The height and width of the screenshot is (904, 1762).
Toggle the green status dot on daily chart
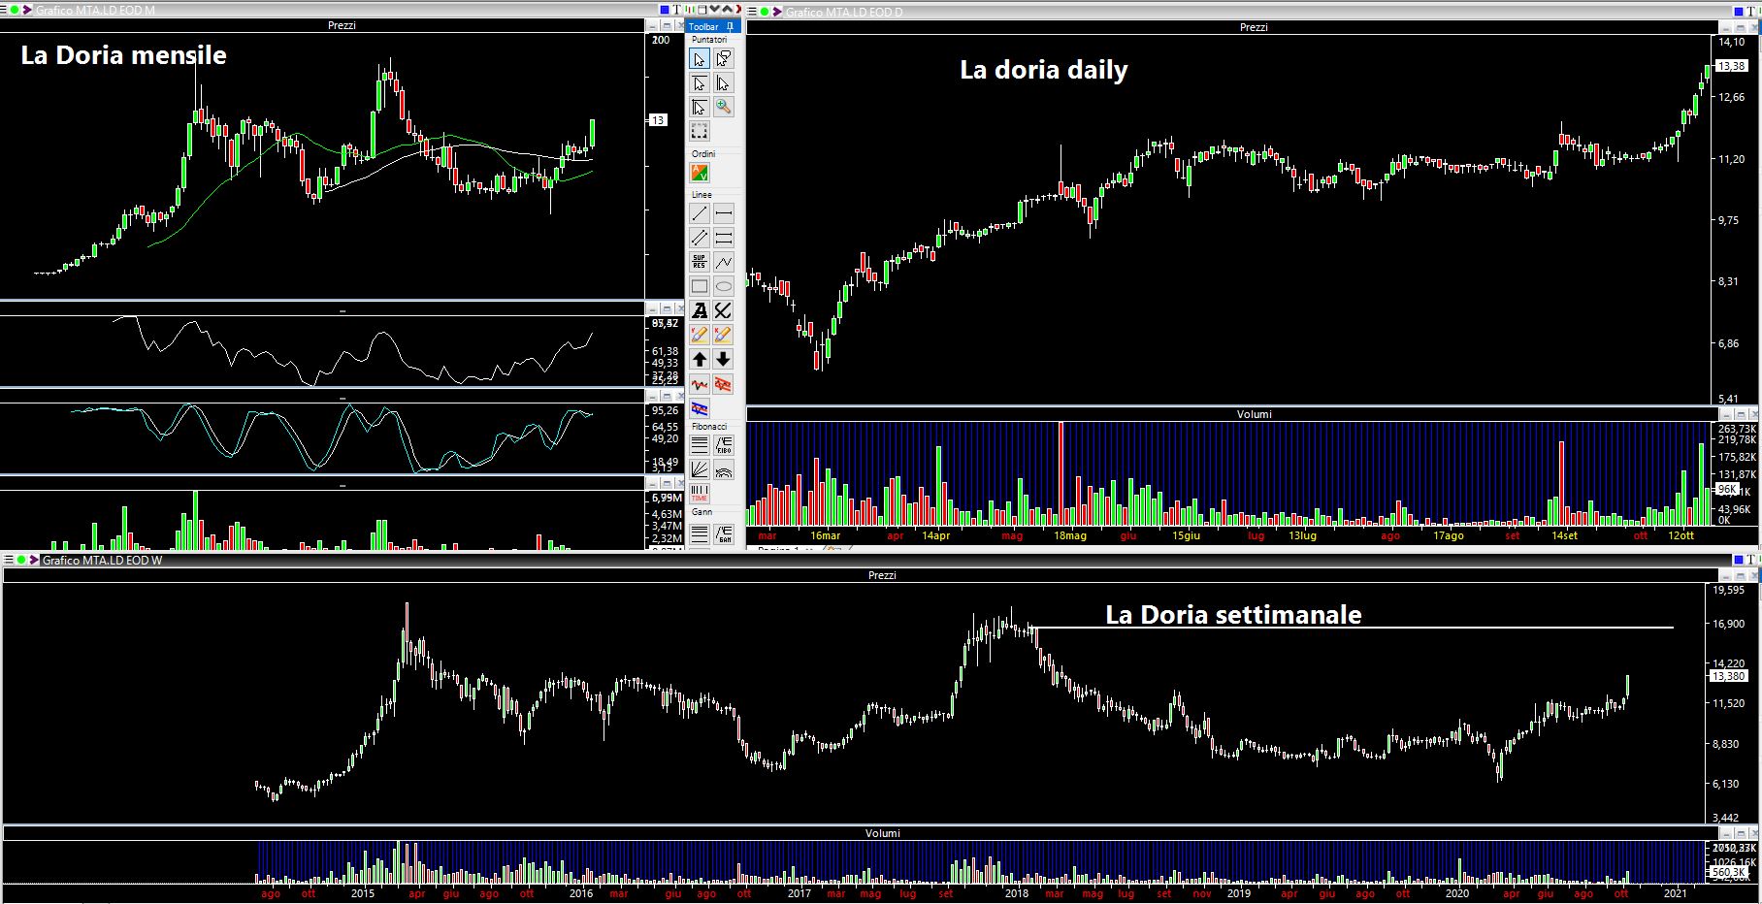pos(765,12)
